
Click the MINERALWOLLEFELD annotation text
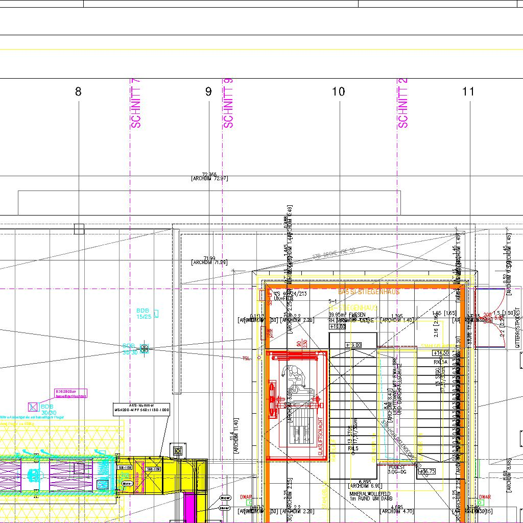(370, 494)
